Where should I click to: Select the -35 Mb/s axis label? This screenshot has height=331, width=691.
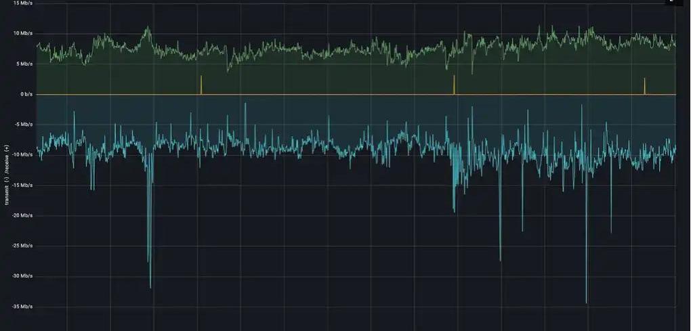tap(22, 307)
